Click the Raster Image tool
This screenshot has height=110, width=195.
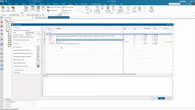[38, 9]
